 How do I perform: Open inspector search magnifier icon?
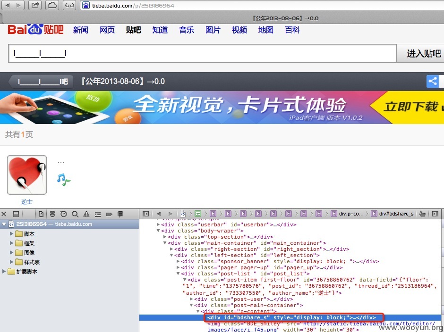point(75,214)
